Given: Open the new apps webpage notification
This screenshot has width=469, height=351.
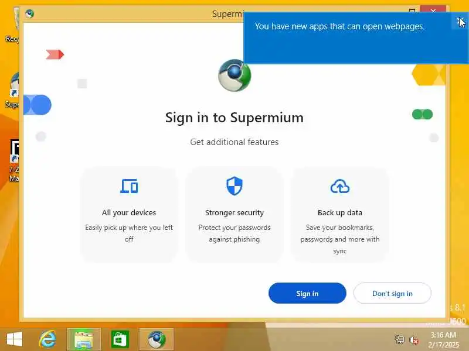Looking at the screenshot, I should pos(339,26).
